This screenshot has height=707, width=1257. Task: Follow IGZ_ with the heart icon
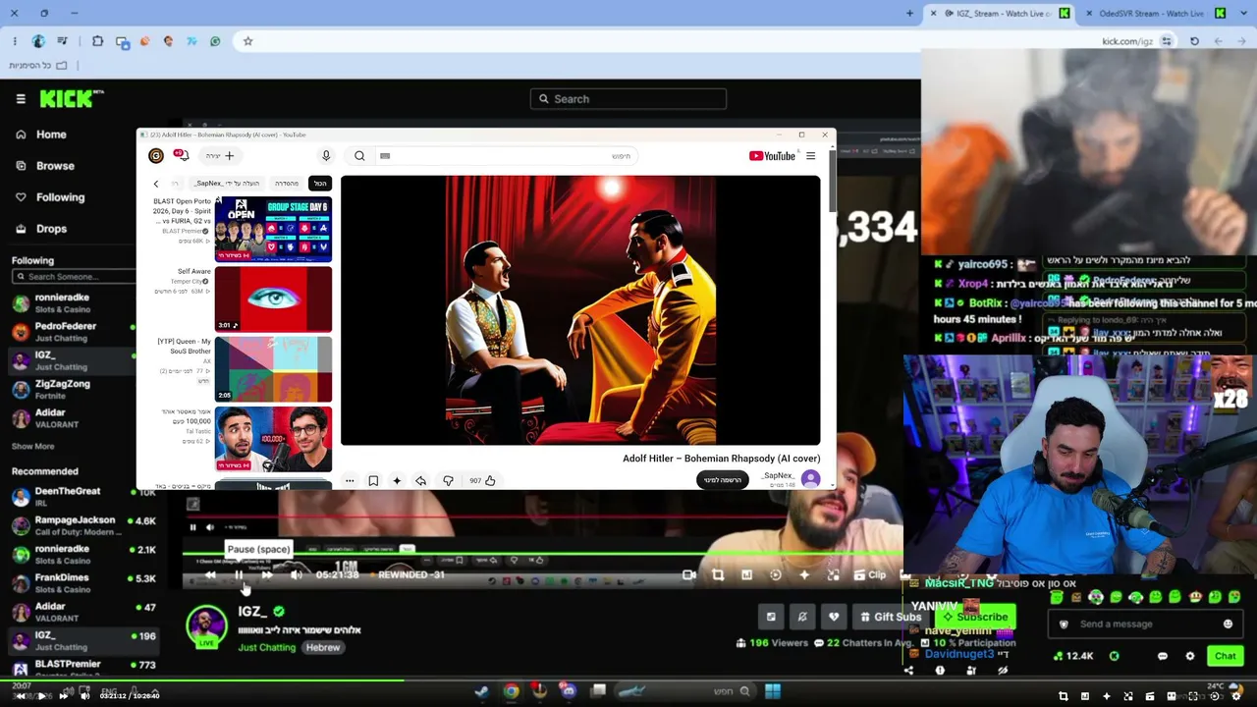click(x=834, y=617)
